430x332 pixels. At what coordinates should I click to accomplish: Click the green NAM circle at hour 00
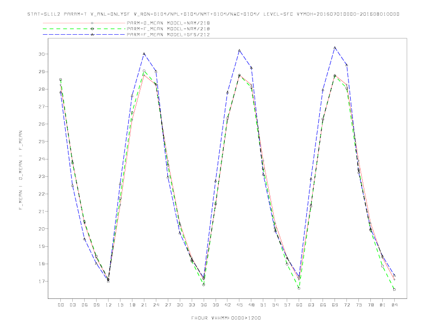pyautogui.click(x=61, y=80)
